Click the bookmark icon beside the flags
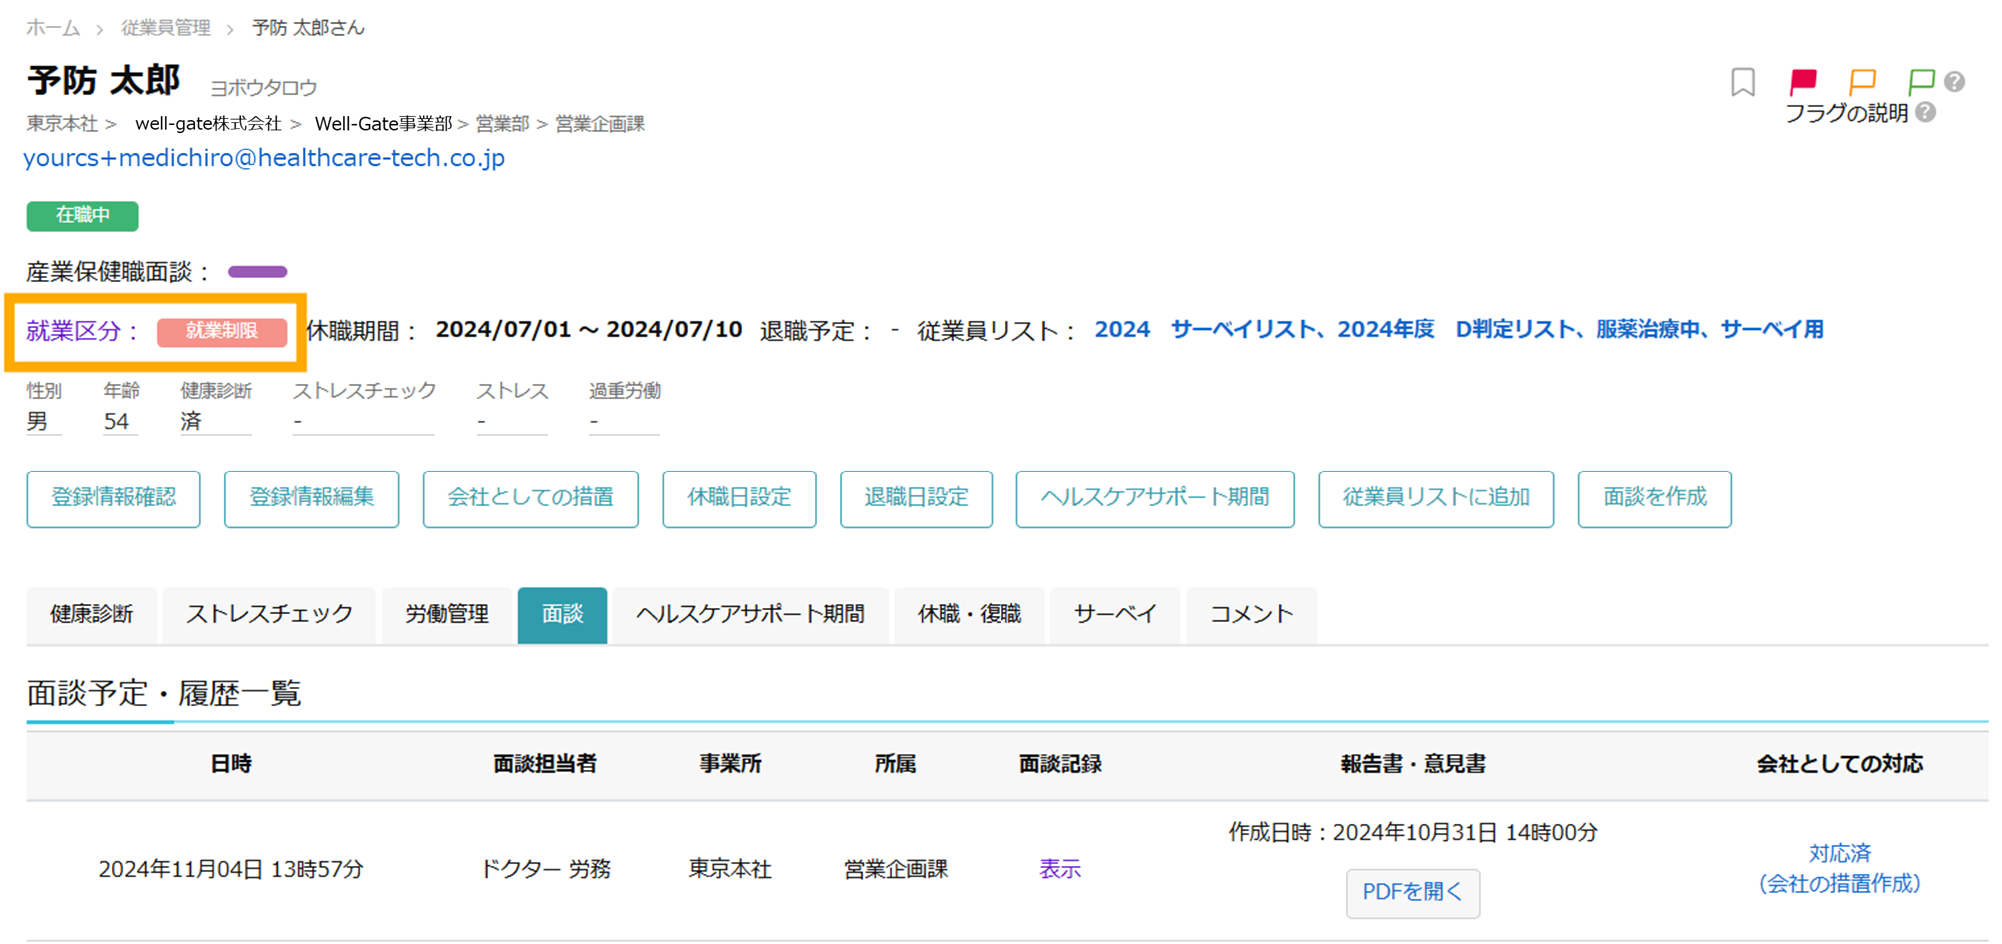2002x944 pixels. coord(1743,82)
